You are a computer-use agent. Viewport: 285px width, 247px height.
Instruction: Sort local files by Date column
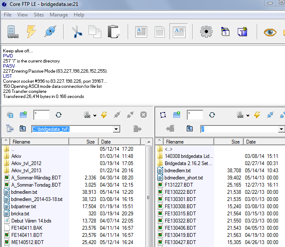coord(119,142)
